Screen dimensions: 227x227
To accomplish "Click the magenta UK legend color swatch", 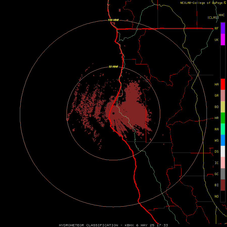I will click(223, 40).
